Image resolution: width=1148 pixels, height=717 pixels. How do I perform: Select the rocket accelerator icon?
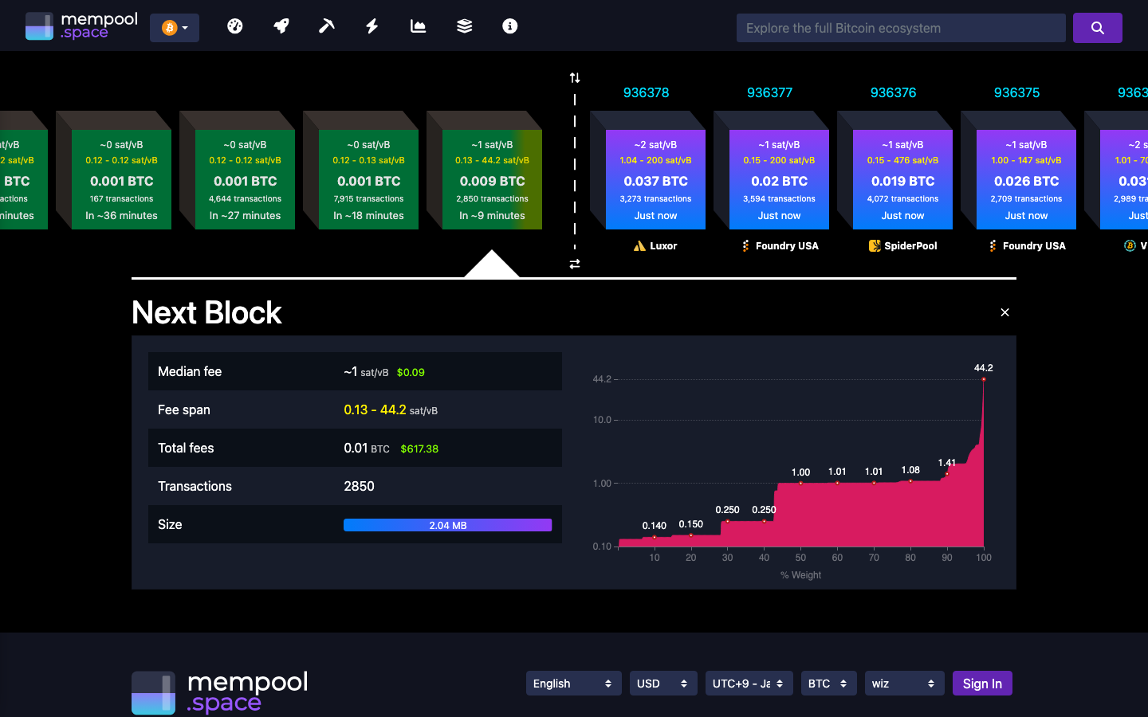[x=281, y=25]
